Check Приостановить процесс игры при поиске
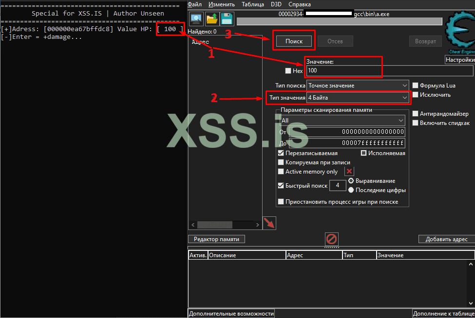This screenshot has height=318, width=475. (281, 202)
